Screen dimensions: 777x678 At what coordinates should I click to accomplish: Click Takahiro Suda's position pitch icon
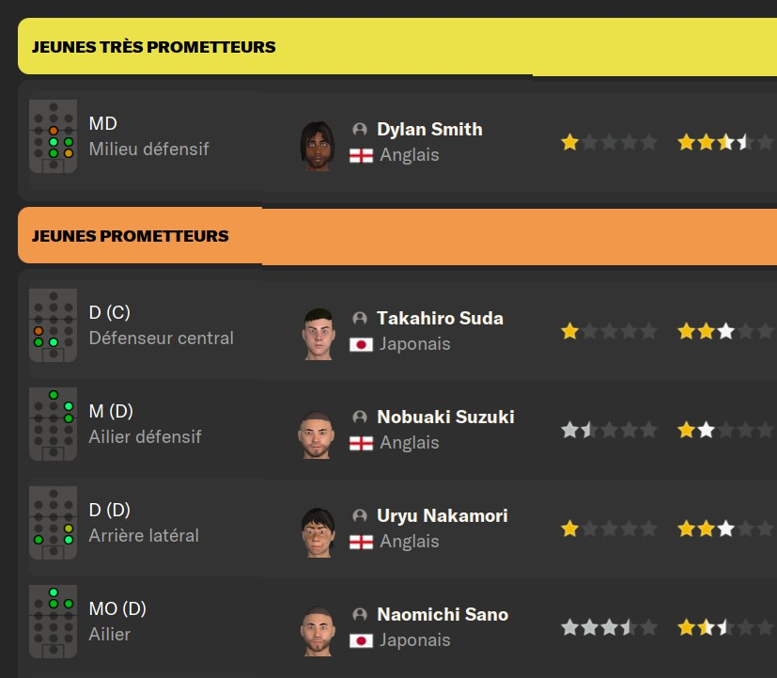pyautogui.click(x=53, y=325)
